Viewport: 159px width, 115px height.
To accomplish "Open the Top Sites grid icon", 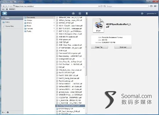I will coord(7,9).
